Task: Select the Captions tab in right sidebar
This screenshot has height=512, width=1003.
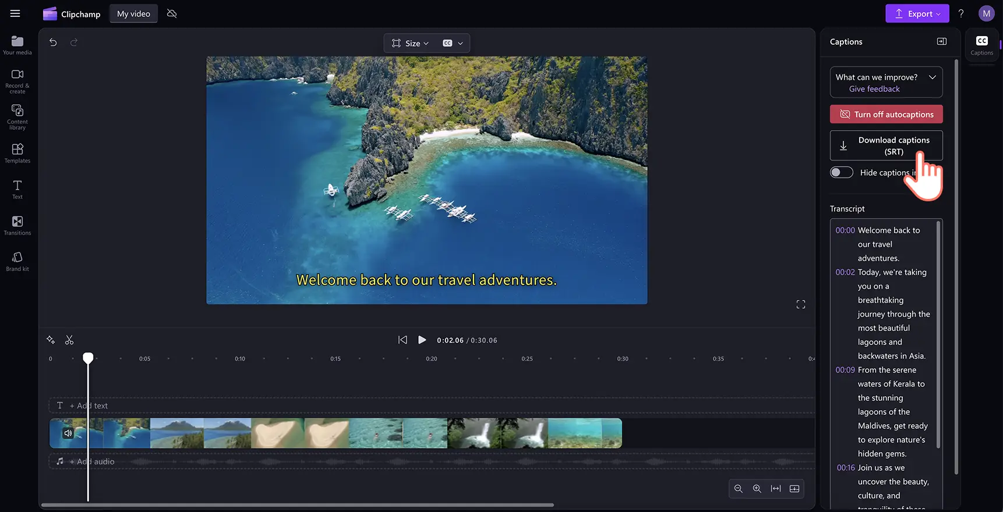Action: click(981, 45)
